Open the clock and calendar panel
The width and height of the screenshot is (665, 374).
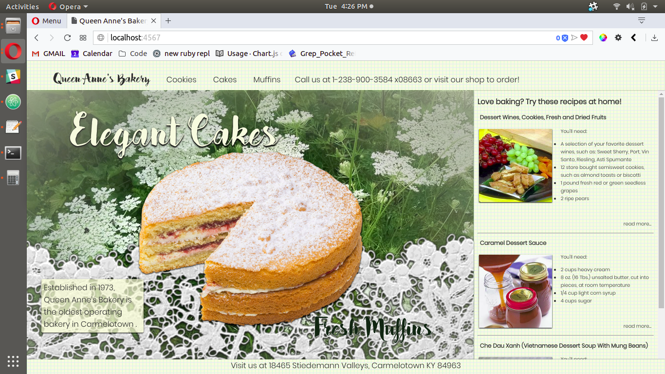349,6
